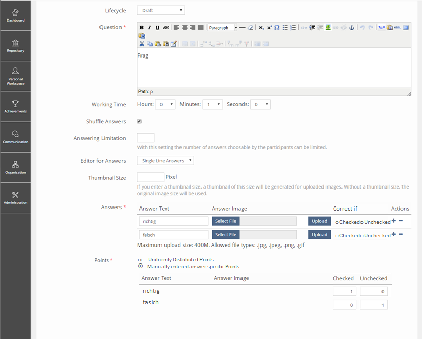Click the underline formatting icon

click(157, 28)
